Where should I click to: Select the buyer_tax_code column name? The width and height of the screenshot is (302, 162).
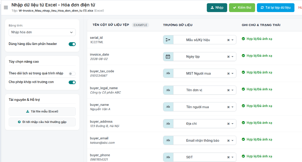click(102, 71)
